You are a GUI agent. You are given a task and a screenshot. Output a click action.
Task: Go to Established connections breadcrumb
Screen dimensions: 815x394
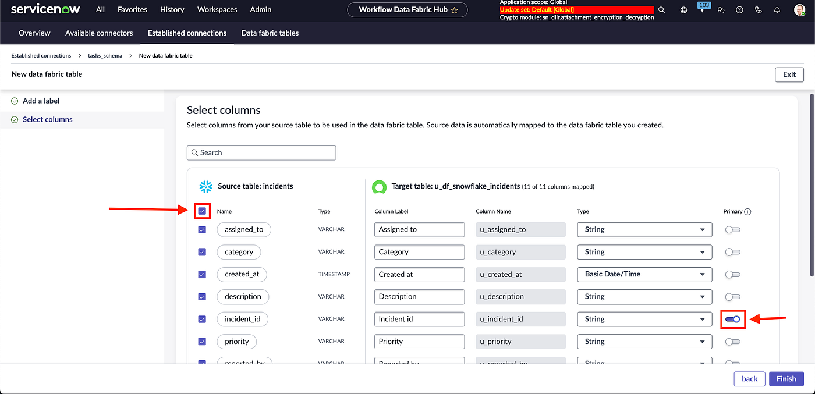coord(41,56)
